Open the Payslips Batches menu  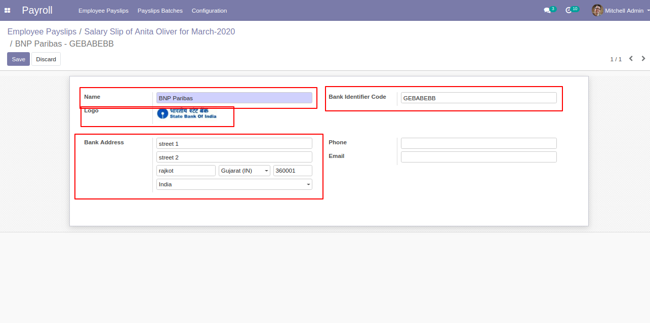click(x=160, y=11)
